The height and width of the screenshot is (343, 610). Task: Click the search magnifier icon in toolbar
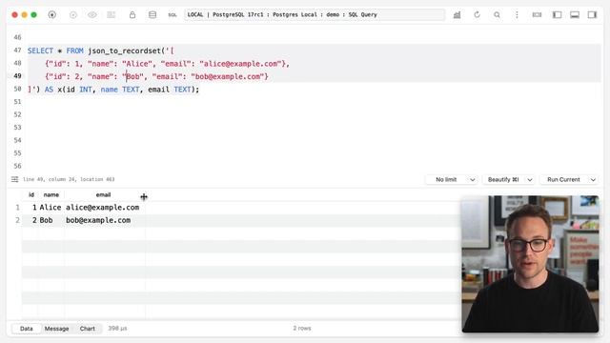click(497, 15)
